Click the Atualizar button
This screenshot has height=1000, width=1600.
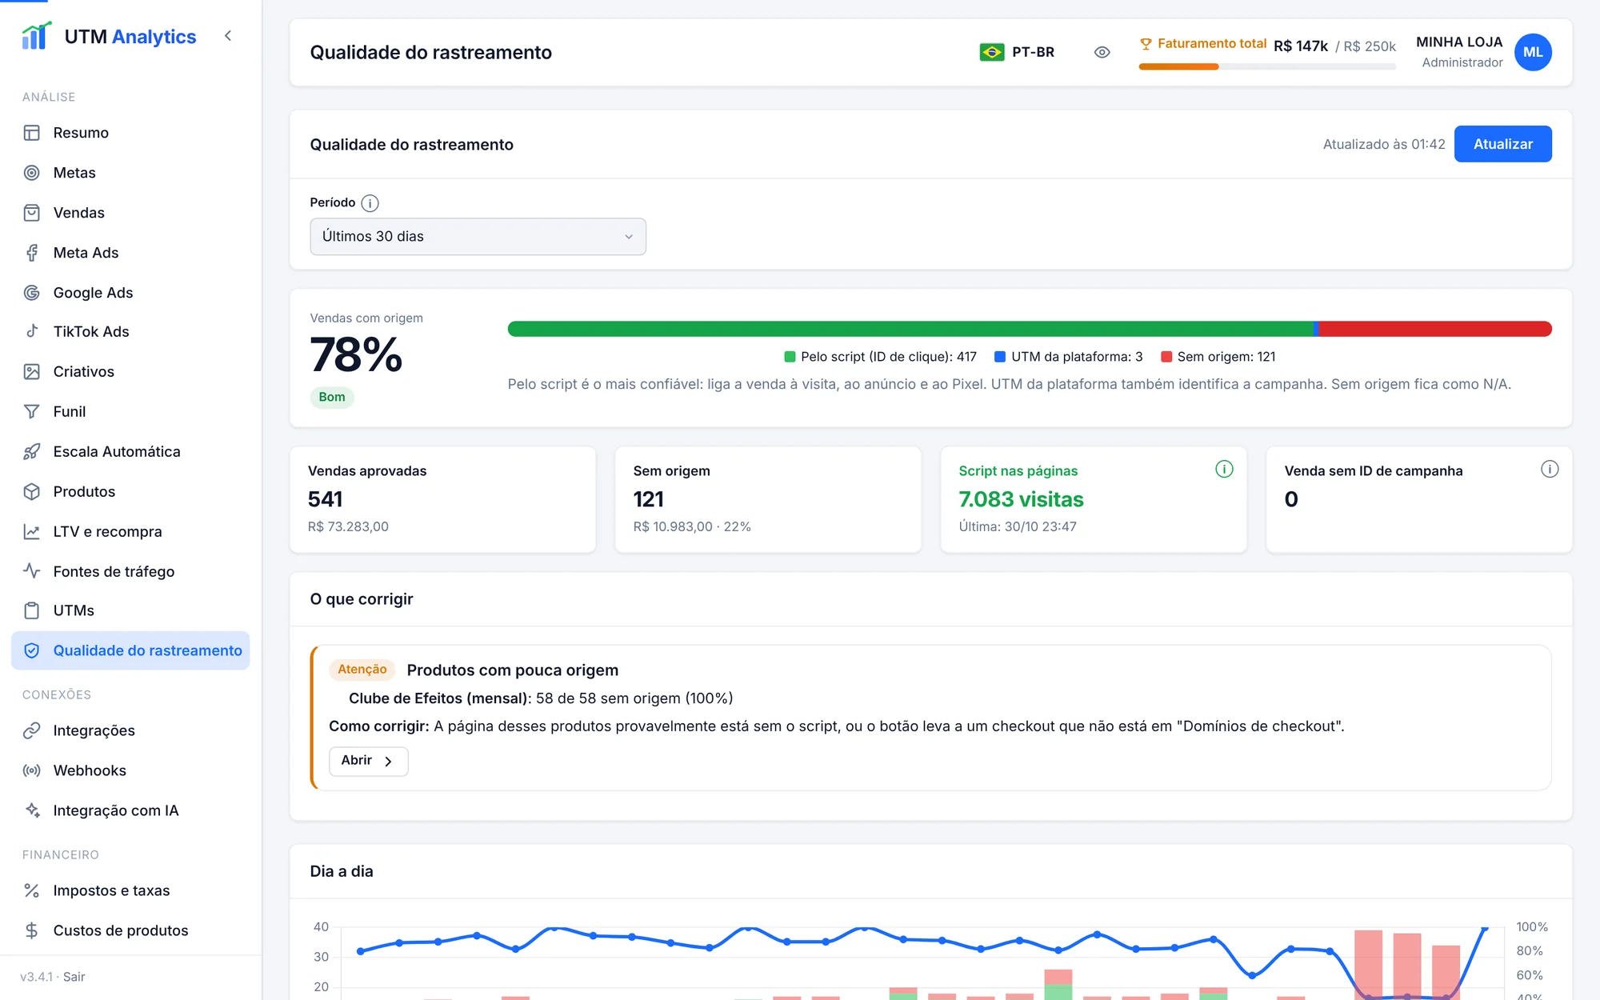tap(1502, 144)
